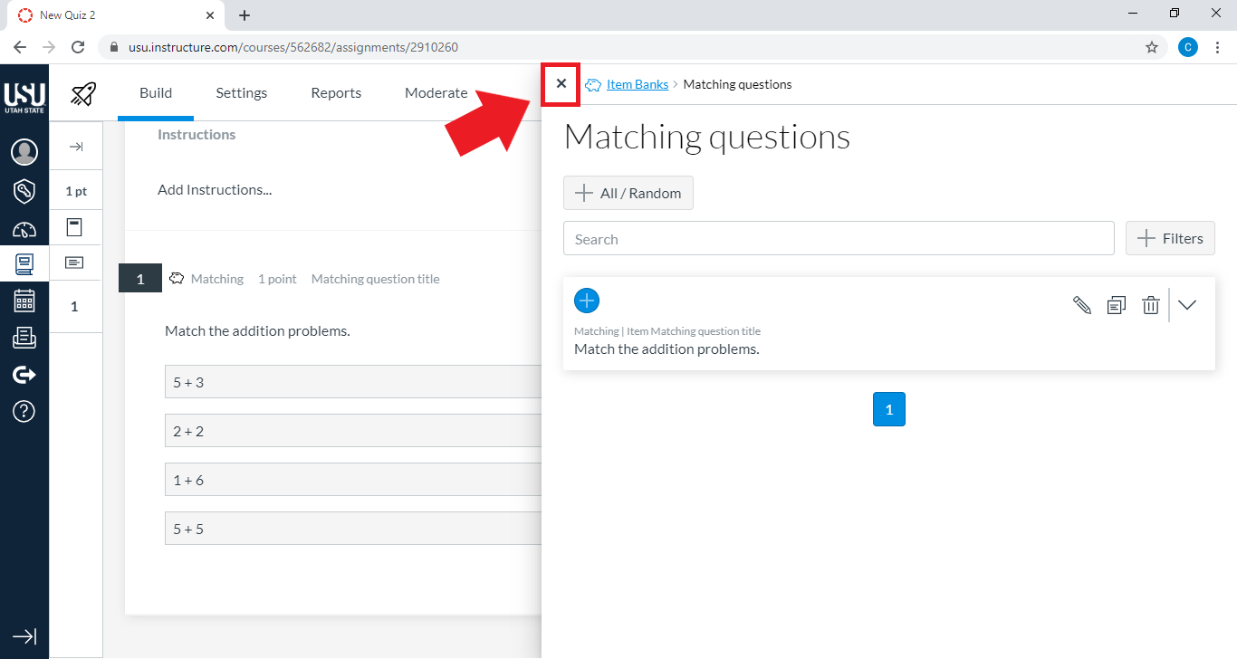Click Add Instructions text

215,189
